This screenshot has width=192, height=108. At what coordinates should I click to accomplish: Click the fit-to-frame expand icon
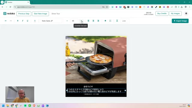[110, 21]
